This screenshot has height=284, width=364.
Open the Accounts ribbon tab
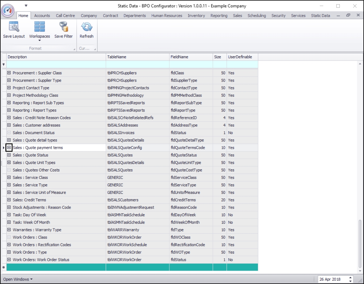(42, 16)
